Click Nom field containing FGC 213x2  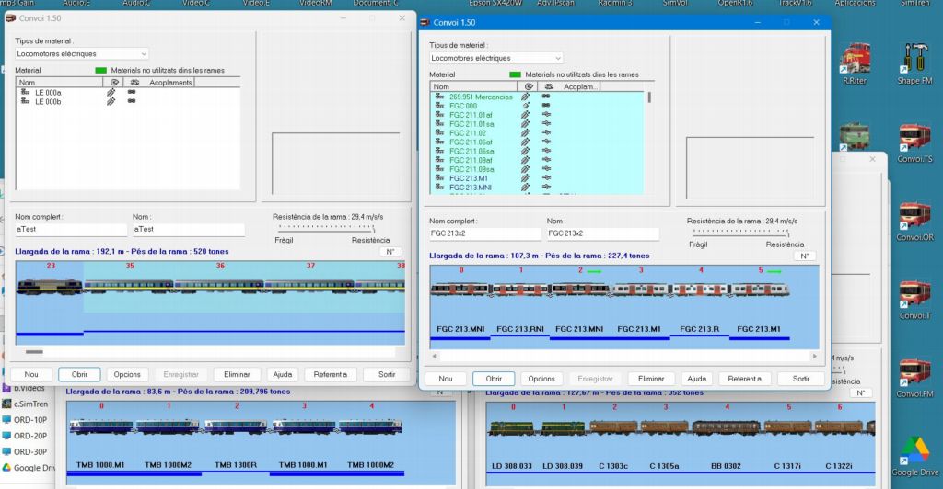click(x=602, y=233)
